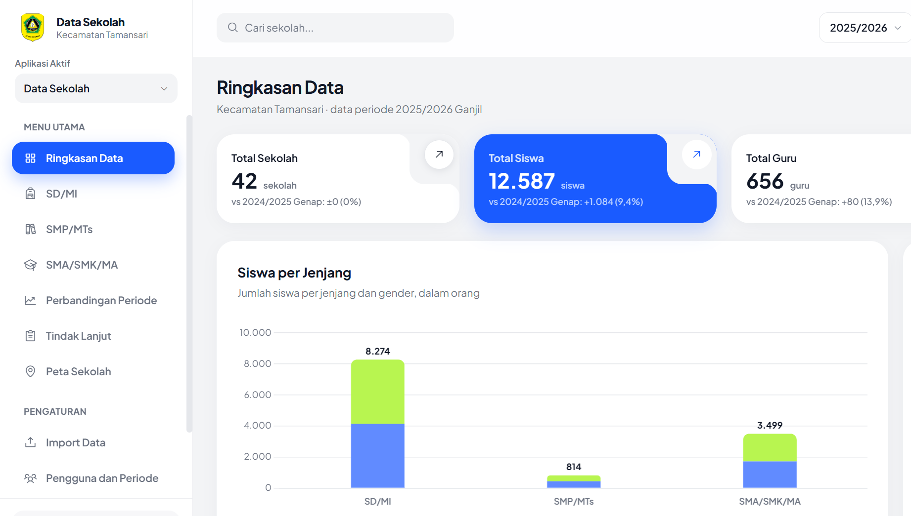Select the Total Guru card

(x=821, y=179)
